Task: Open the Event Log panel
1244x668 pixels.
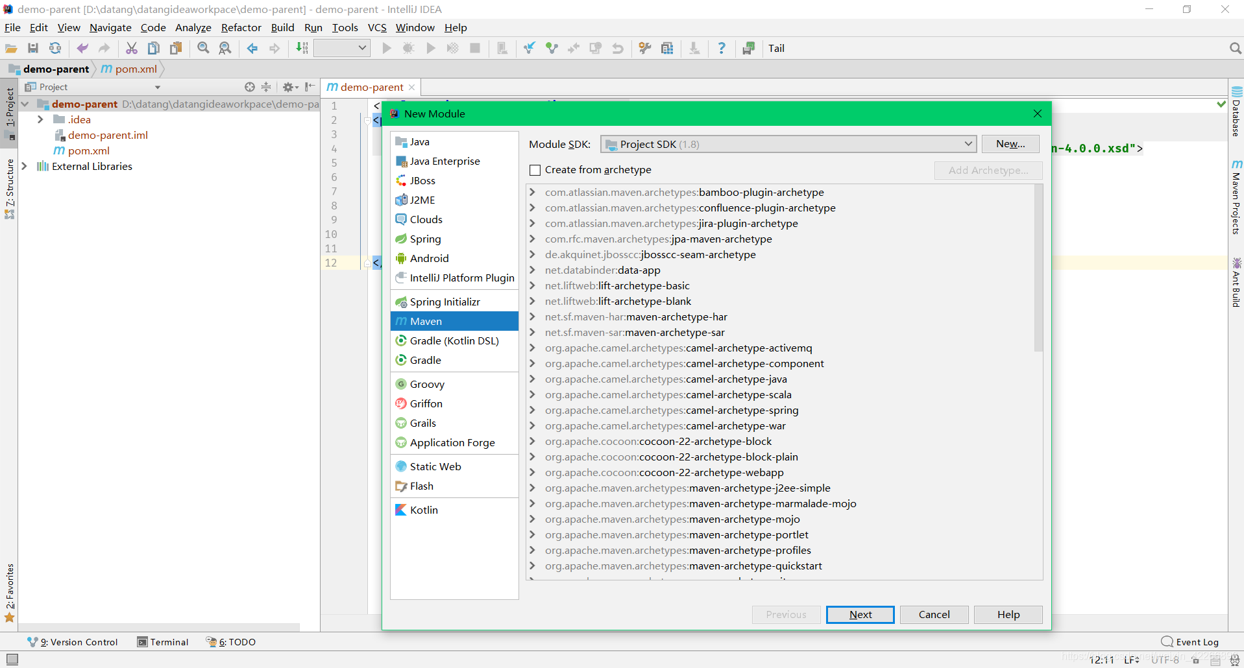Action: 1189,642
